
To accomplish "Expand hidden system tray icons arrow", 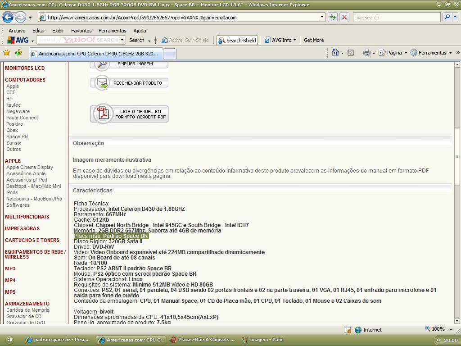I will click(438, 340).
